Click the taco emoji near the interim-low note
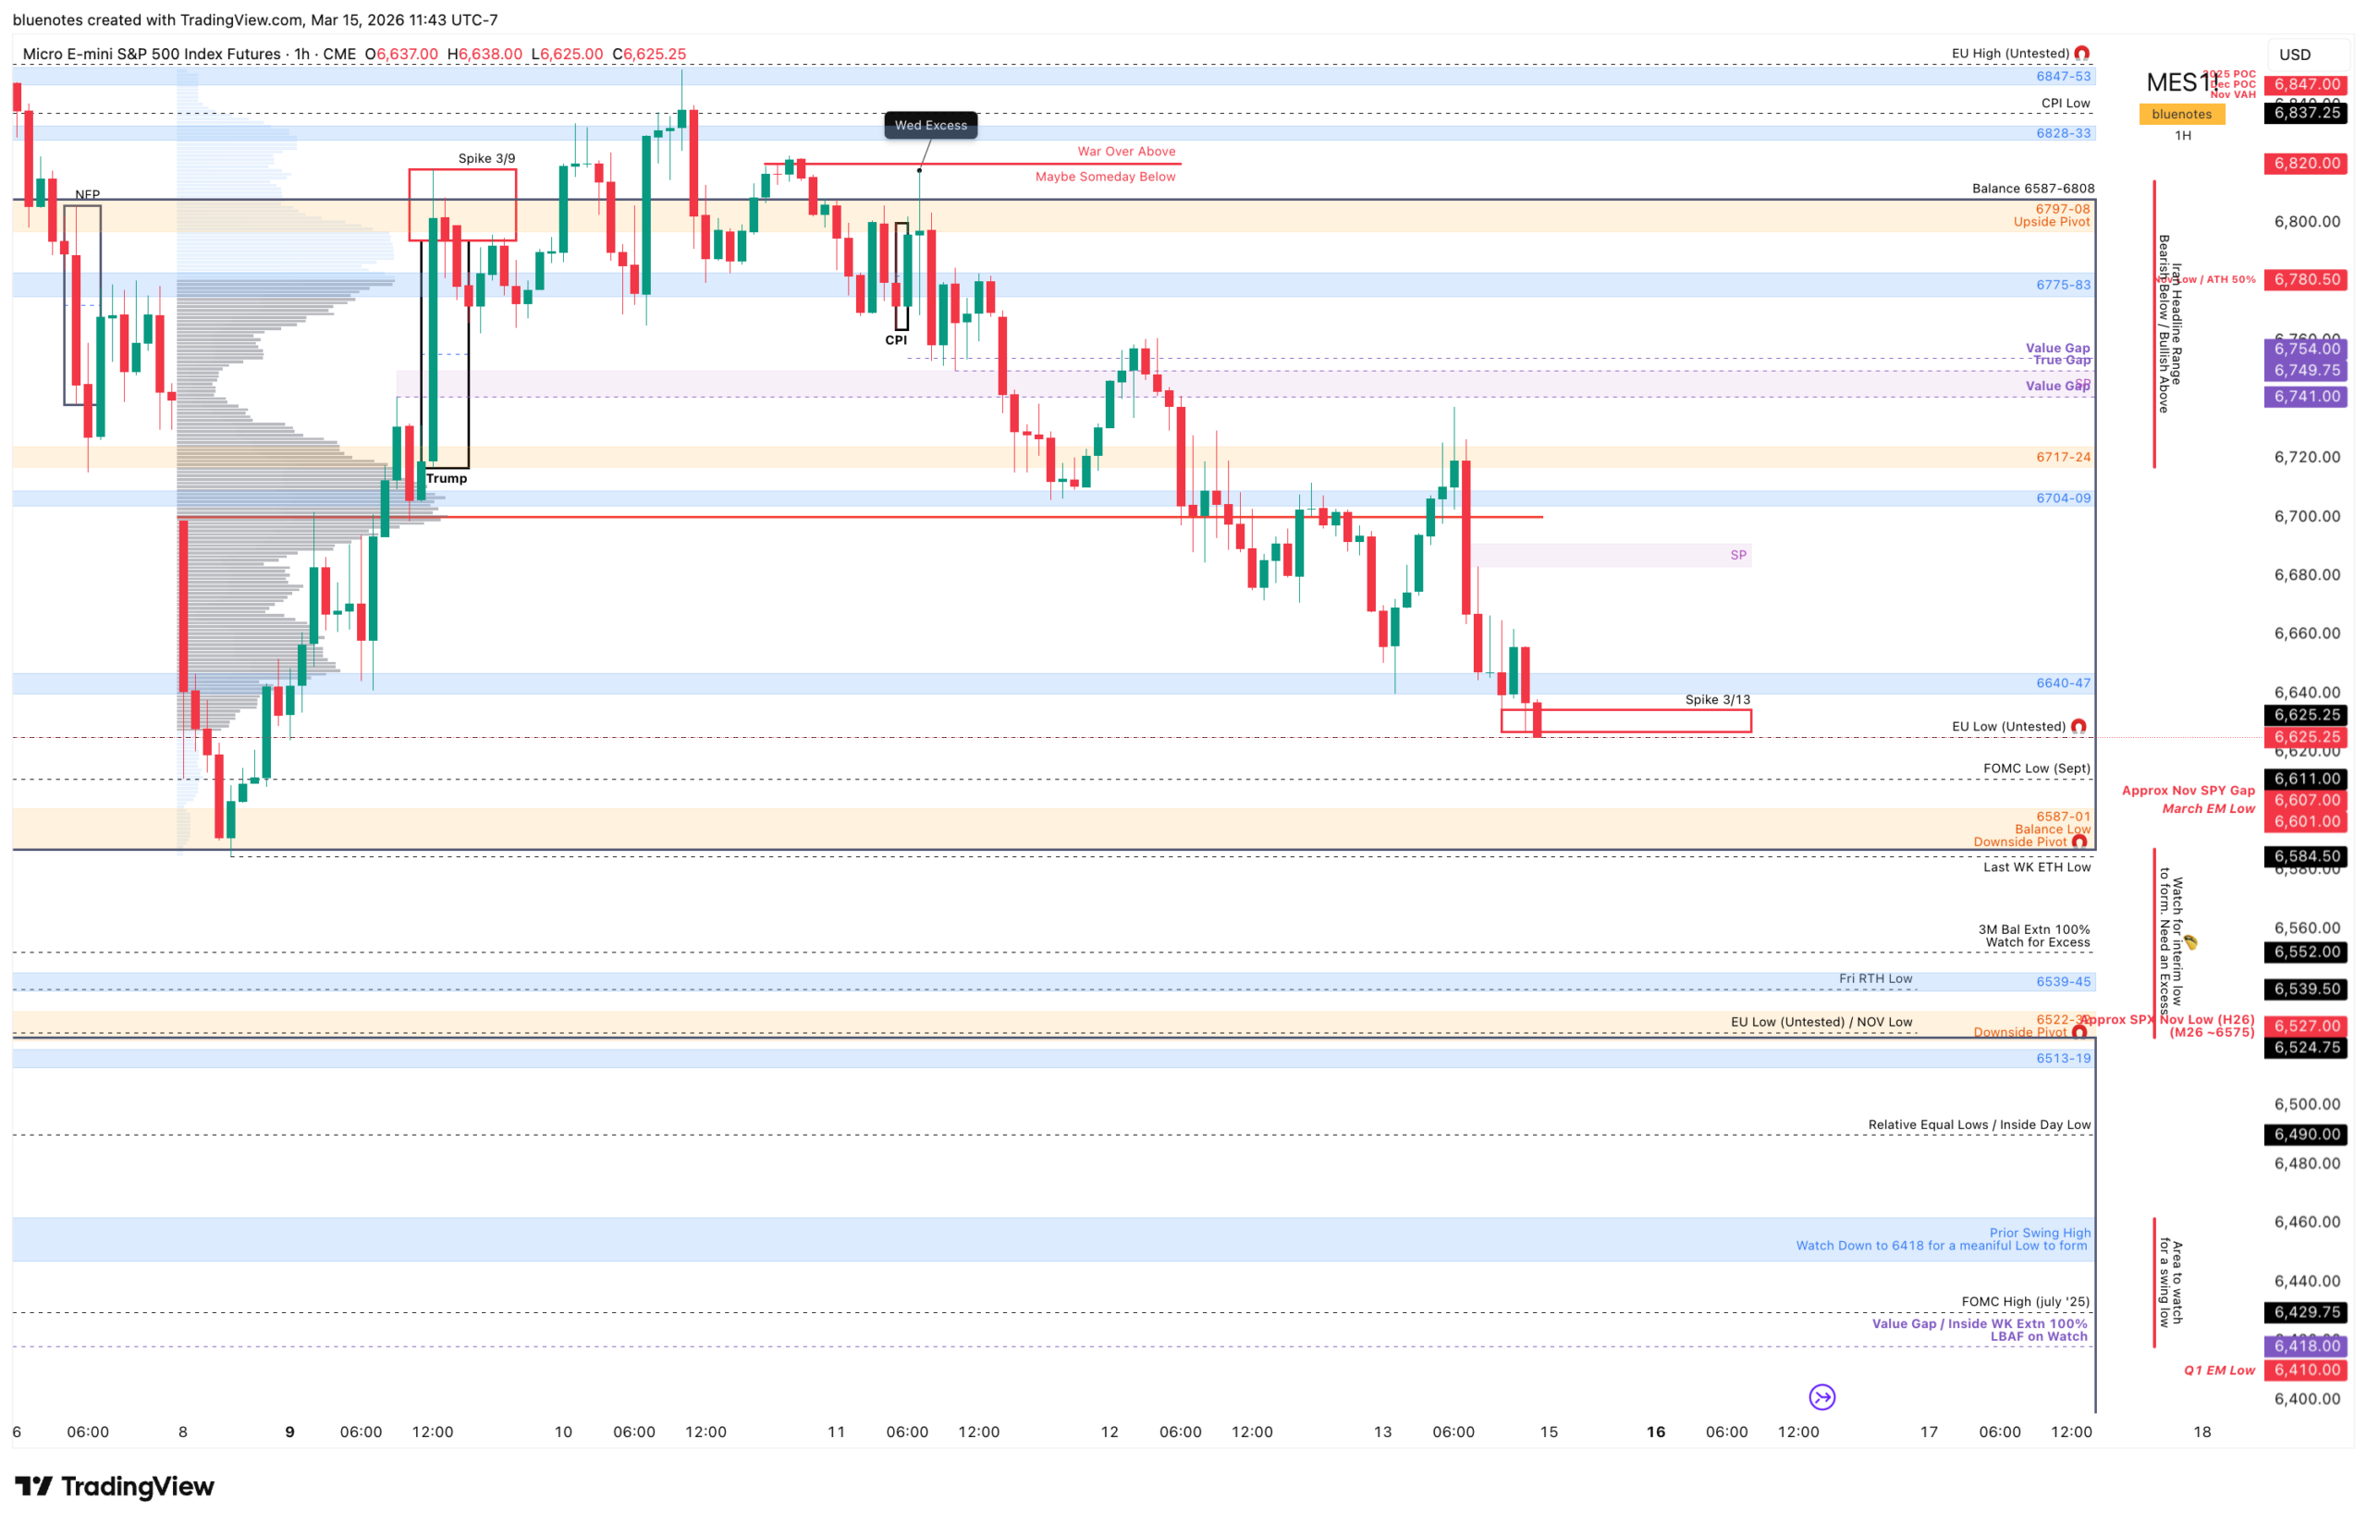Image resolution: width=2367 pixels, height=1524 pixels. click(2191, 942)
